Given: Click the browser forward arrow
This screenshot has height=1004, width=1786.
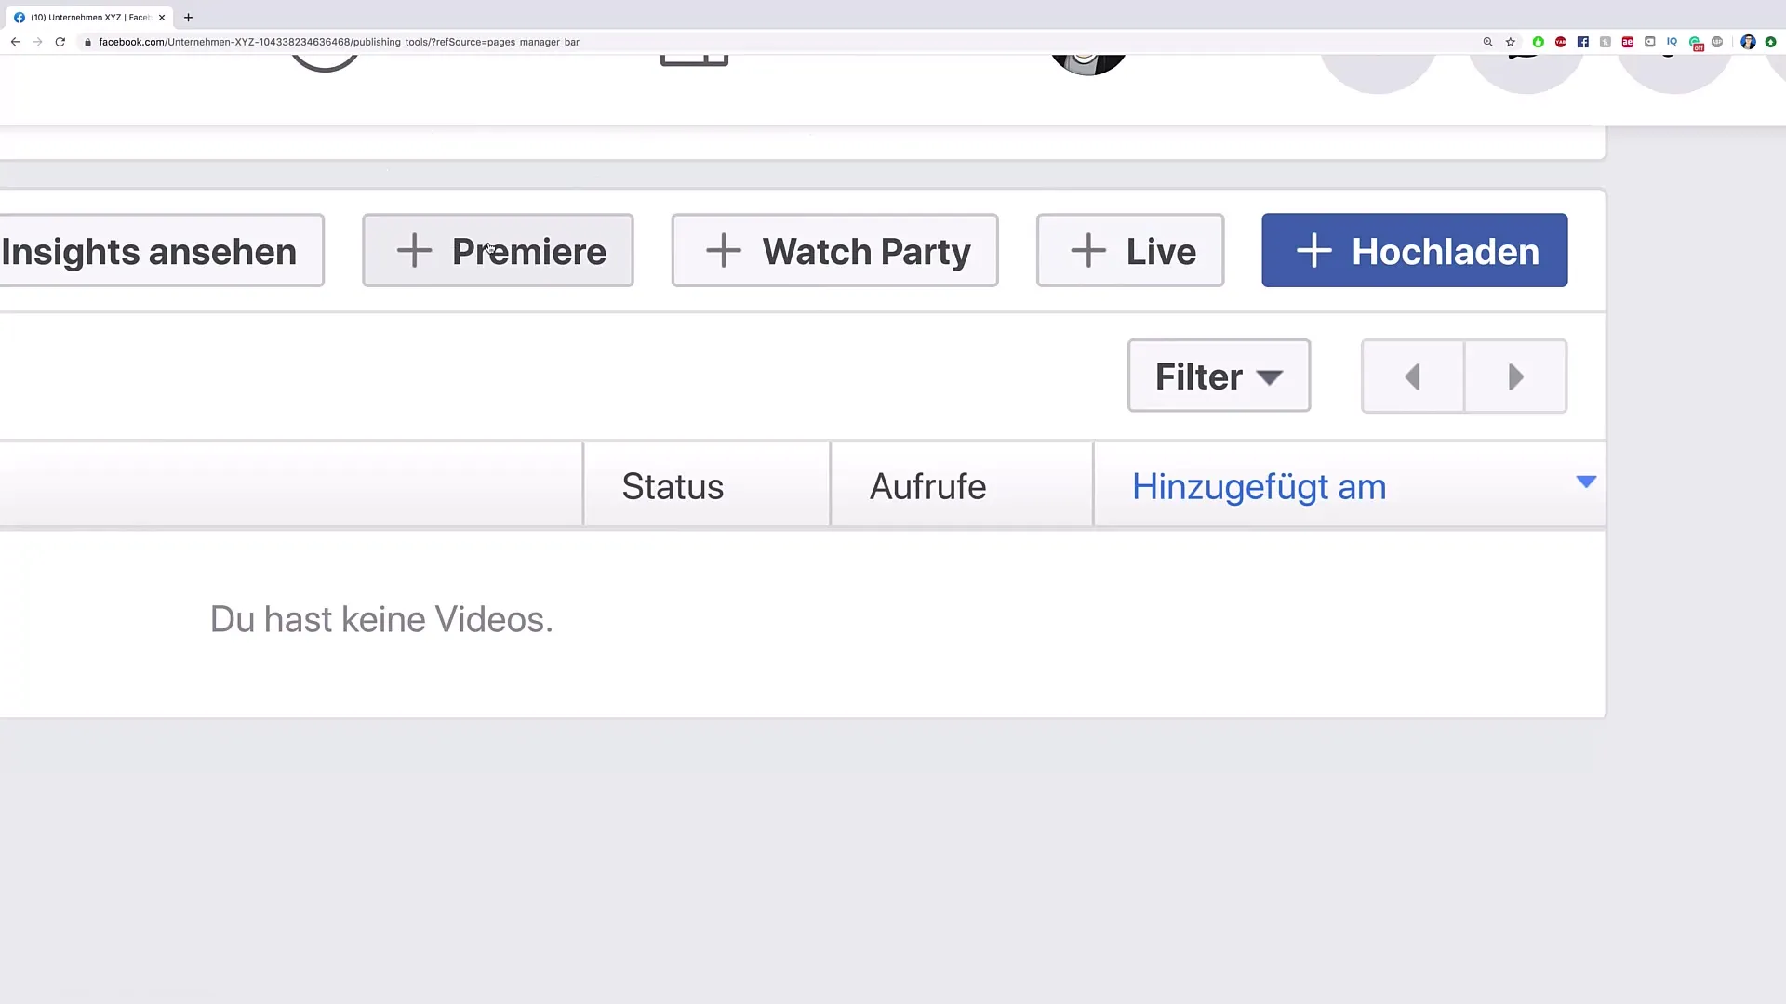Looking at the screenshot, I should (37, 42).
